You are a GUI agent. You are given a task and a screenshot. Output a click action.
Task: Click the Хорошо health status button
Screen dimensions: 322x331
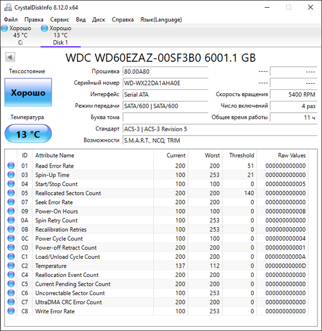click(28, 93)
